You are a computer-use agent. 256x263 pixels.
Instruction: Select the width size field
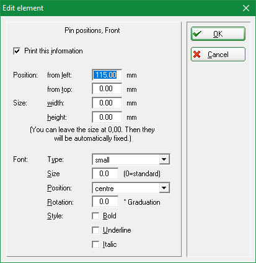click(x=107, y=103)
